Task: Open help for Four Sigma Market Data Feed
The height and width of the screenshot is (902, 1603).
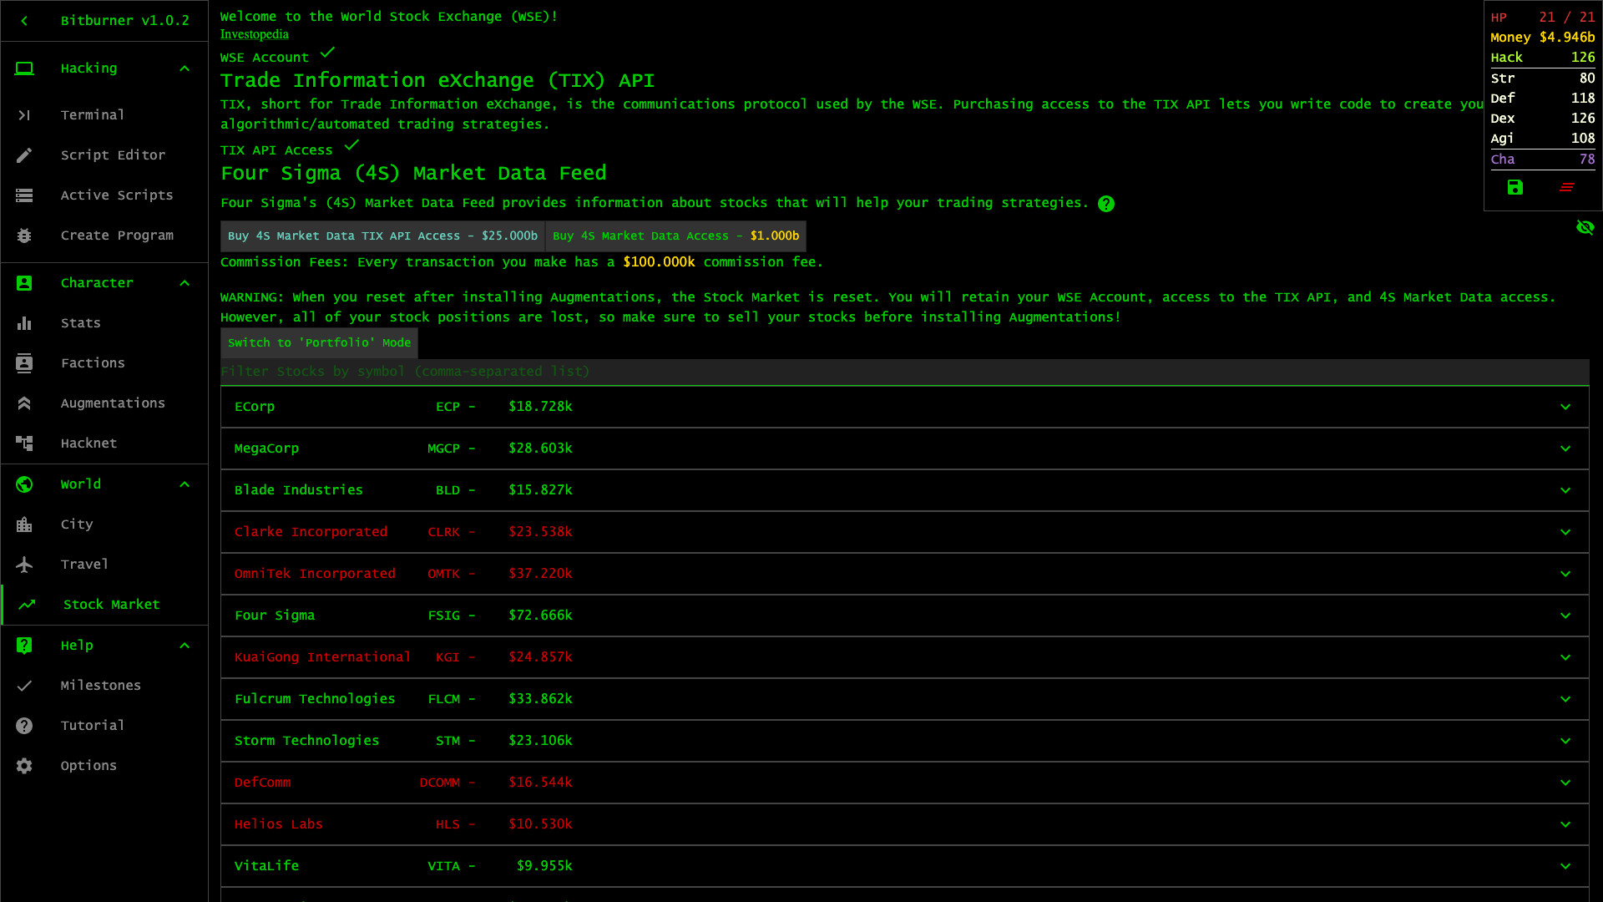Action: tap(1105, 203)
